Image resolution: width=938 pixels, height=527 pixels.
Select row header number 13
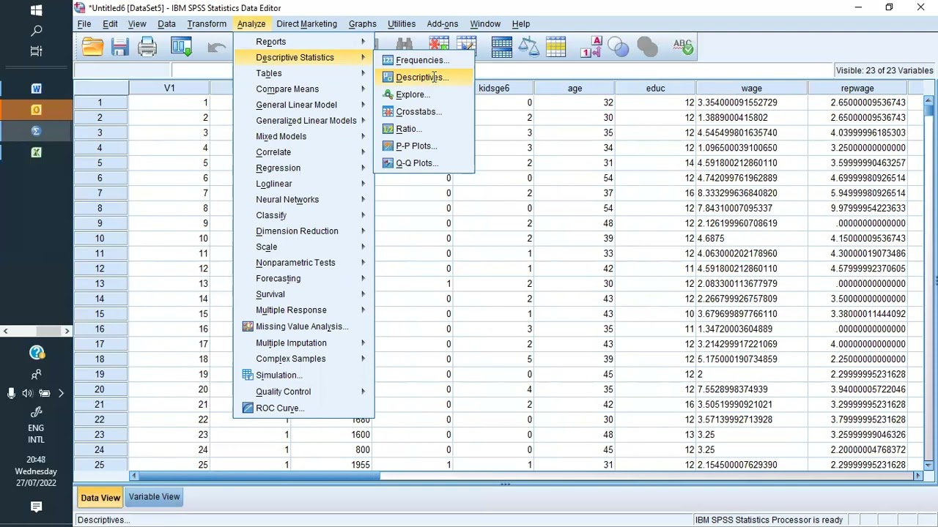100,283
